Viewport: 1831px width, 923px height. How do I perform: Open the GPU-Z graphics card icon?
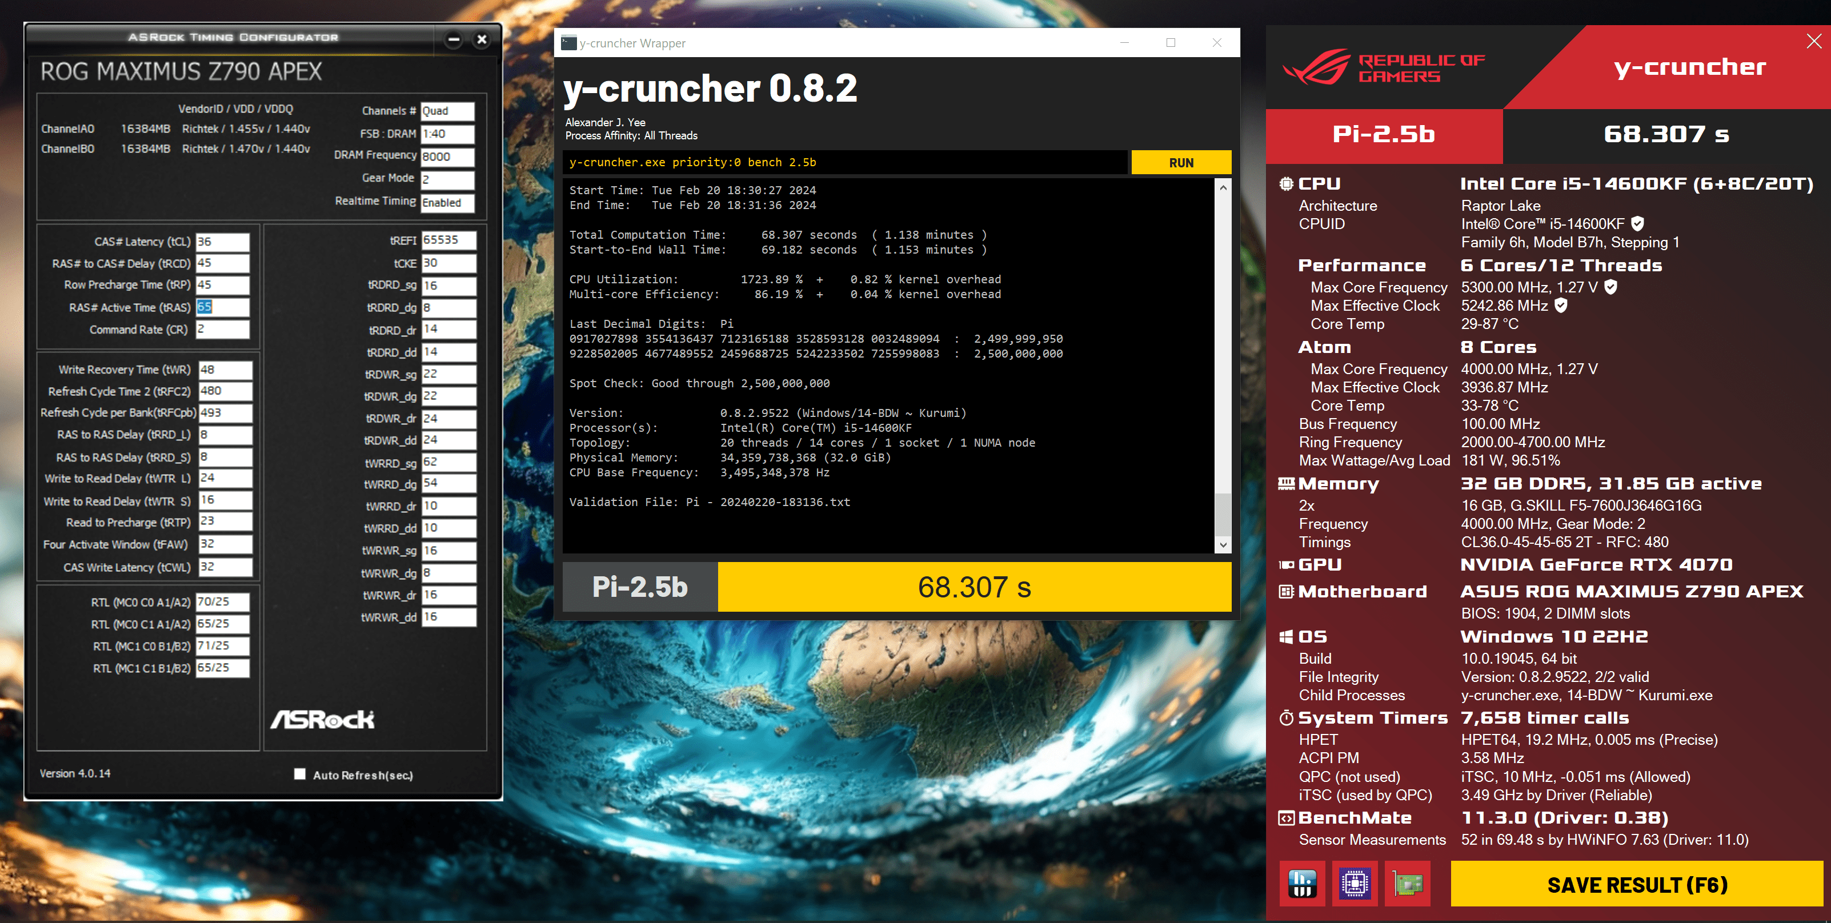click(x=1407, y=884)
